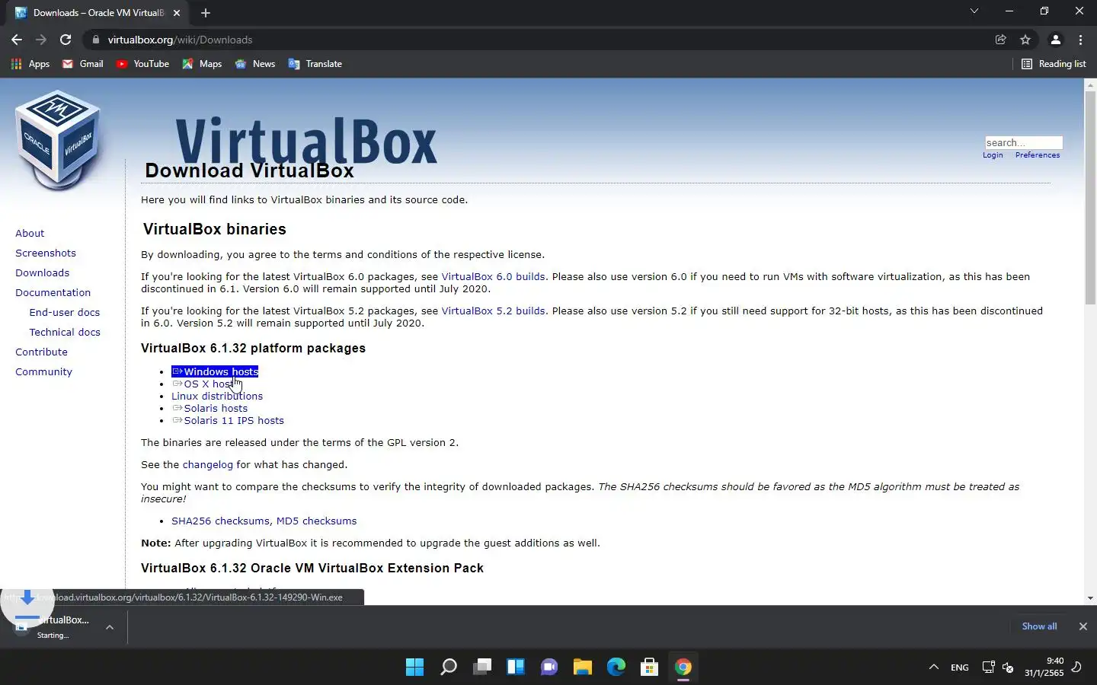This screenshot has width=1097, height=685.
Task: Select the Downloads – Oracle VM VirtualBox tab
Action: pyautogui.click(x=98, y=13)
